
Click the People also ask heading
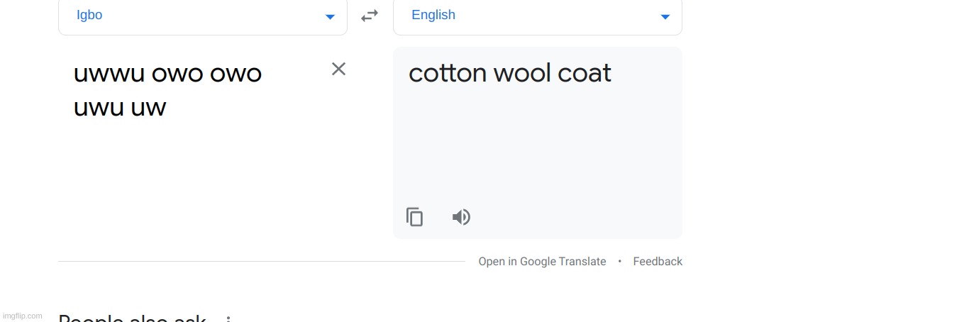[132, 318]
